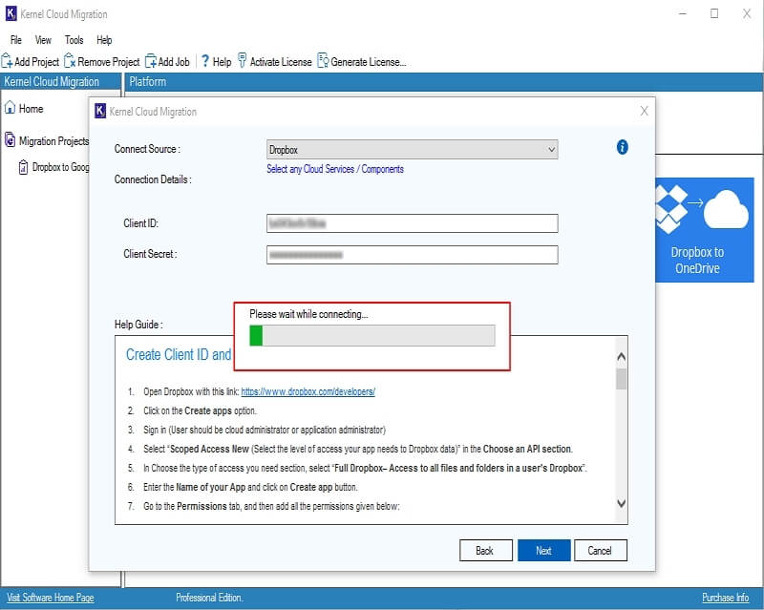This screenshot has width=764, height=610.
Task: Click the blue info icon in the dialog
Action: [x=623, y=147]
